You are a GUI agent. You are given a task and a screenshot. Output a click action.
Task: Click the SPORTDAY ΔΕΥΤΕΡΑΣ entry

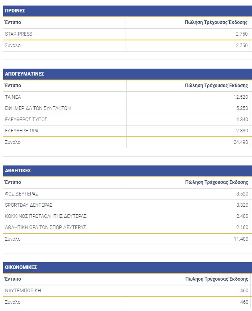29,205
